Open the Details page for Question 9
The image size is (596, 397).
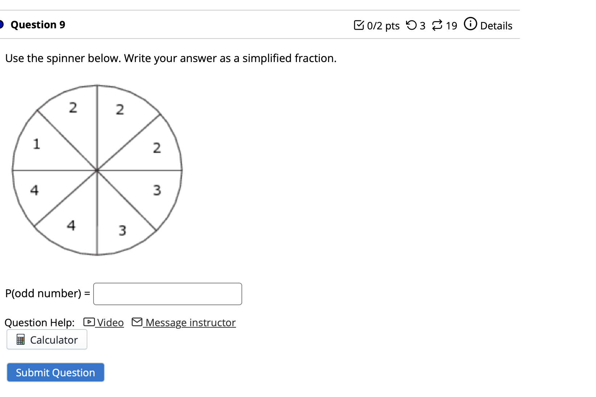click(496, 26)
